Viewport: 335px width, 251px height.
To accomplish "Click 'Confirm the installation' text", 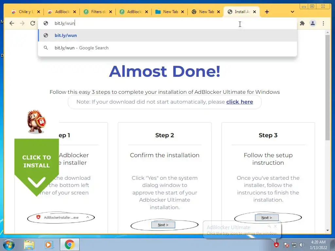I will click(165, 155).
